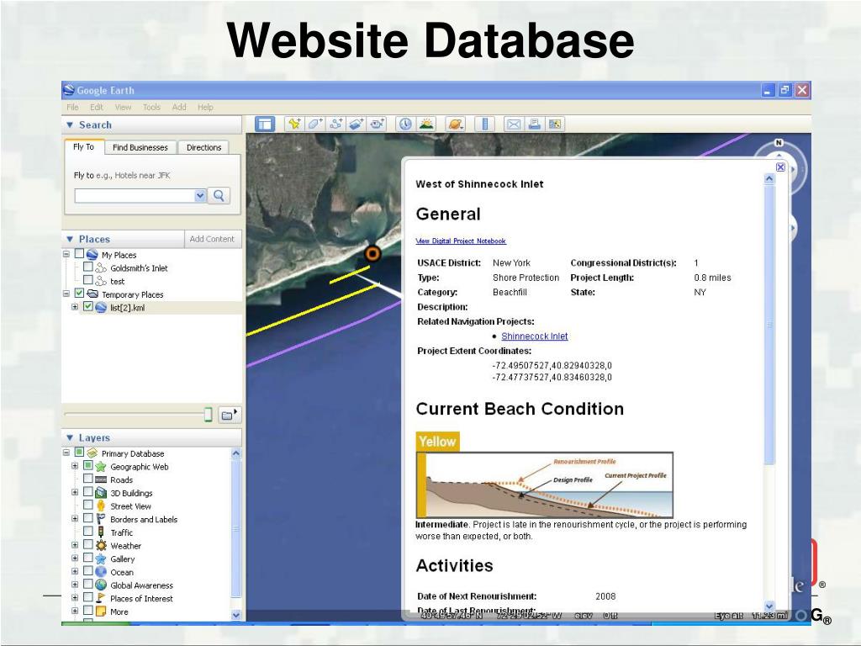Enable the Weather layer checkbox
Image resolution: width=861 pixels, height=646 pixels.
[87, 544]
